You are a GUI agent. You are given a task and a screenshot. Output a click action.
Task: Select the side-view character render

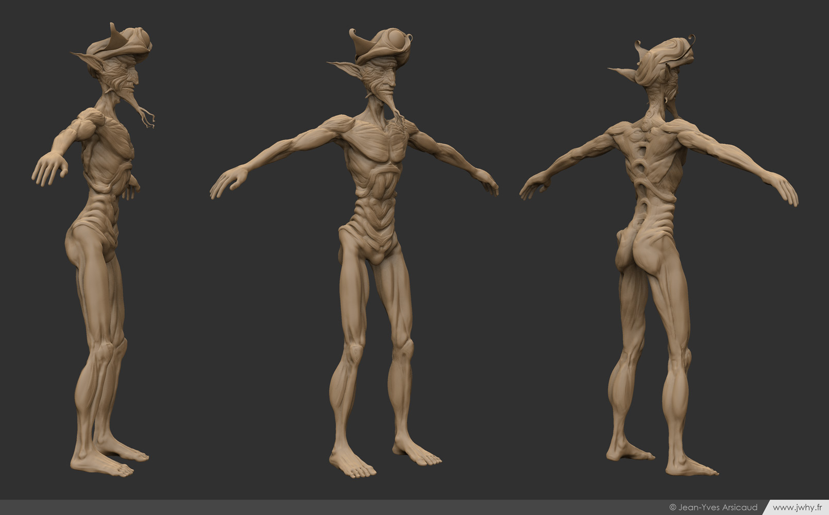click(x=93, y=249)
